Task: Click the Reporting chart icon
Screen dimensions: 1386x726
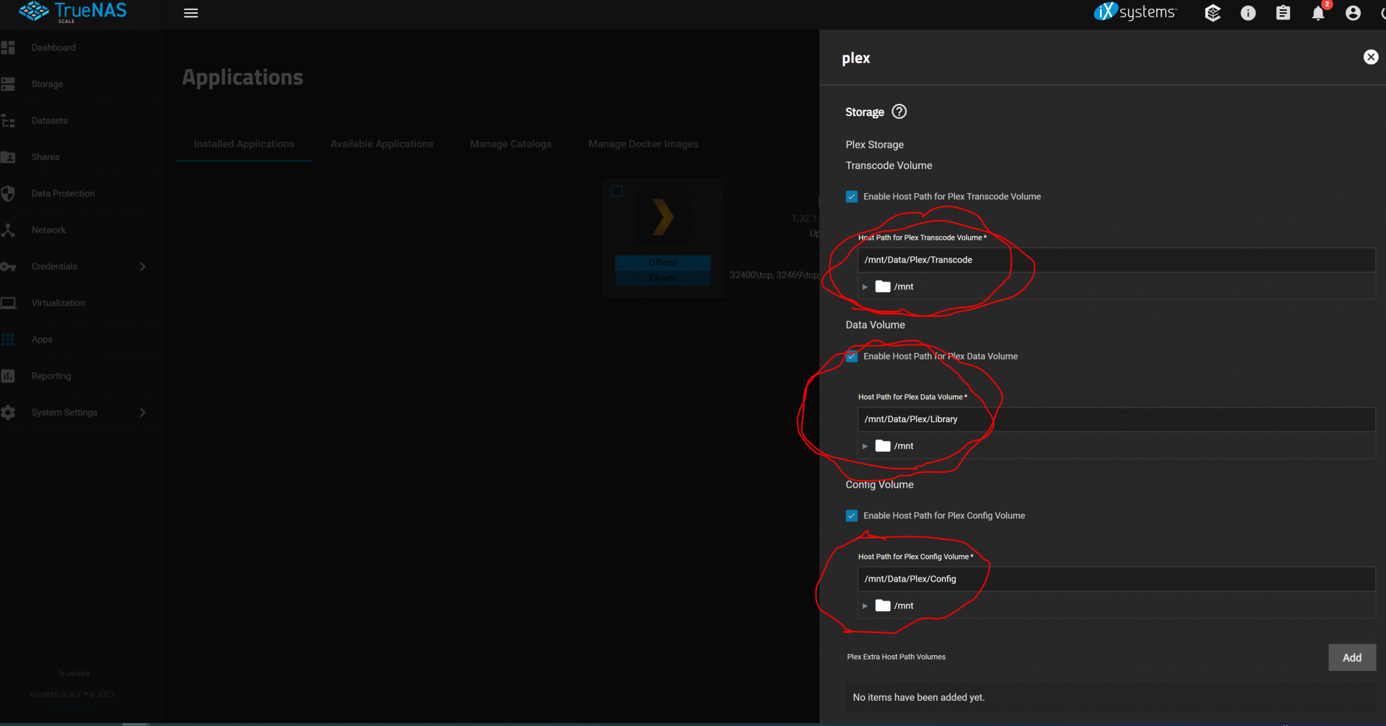Action: pos(8,376)
